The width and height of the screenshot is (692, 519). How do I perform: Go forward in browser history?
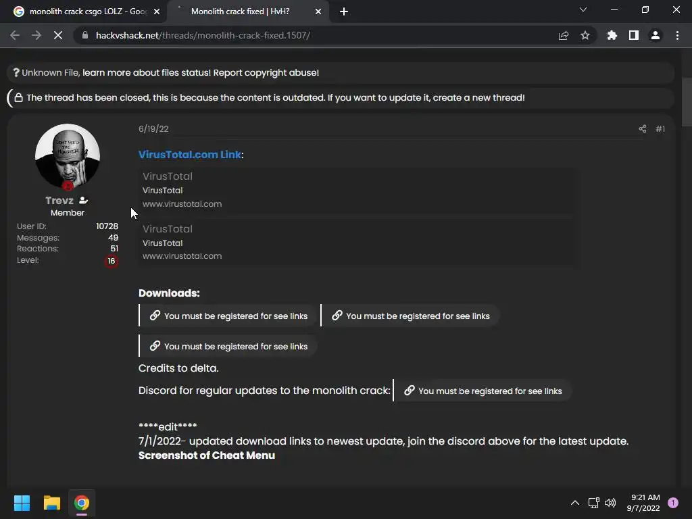click(36, 35)
